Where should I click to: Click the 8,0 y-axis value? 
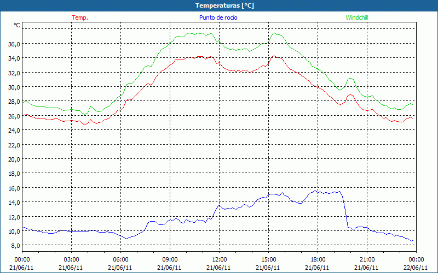tap(15, 245)
